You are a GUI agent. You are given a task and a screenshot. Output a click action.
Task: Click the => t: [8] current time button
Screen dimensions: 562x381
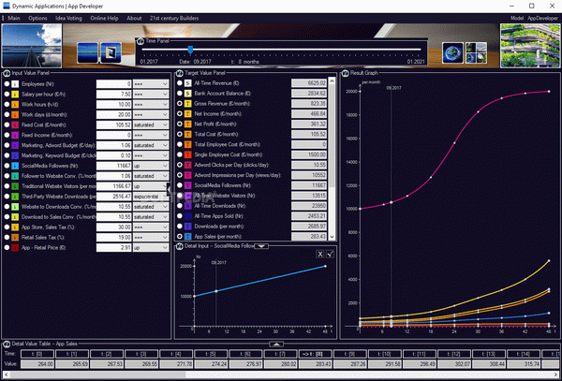point(316,354)
